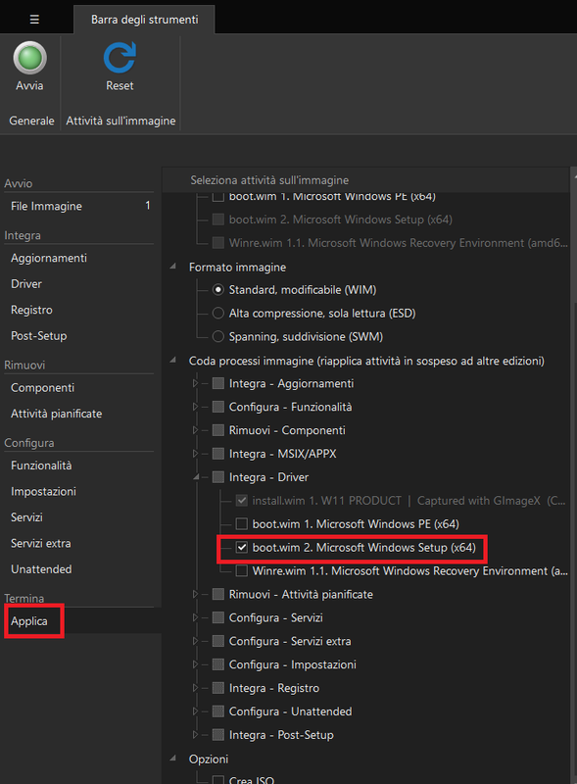Open Componenti in the sidebar
The width and height of the screenshot is (577, 784).
pos(42,387)
